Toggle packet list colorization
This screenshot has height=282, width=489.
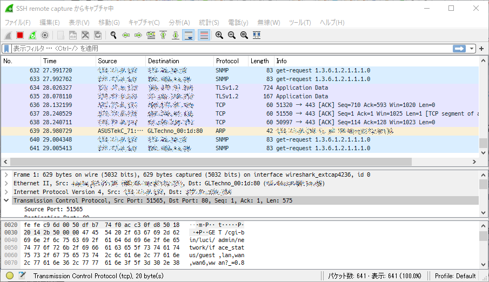[x=204, y=35]
